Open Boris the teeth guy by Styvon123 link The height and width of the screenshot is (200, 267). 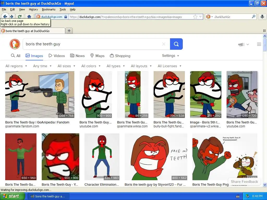155,185
